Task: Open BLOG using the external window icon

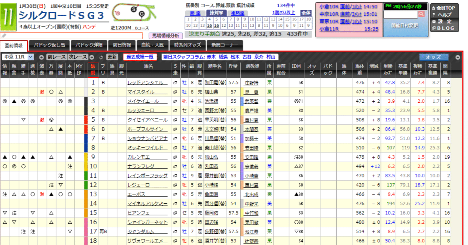Action: point(434,28)
